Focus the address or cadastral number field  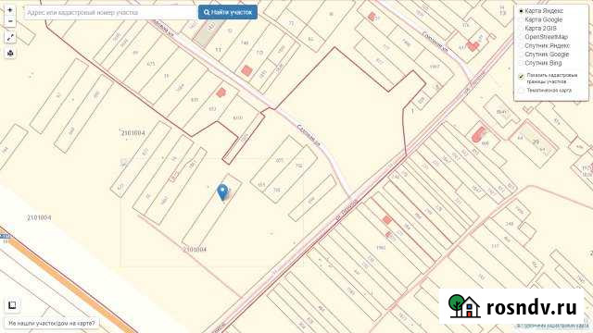[x=111, y=12]
